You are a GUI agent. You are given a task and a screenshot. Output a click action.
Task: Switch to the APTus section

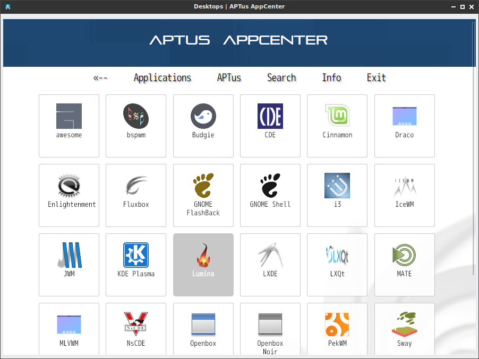coord(229,78)
